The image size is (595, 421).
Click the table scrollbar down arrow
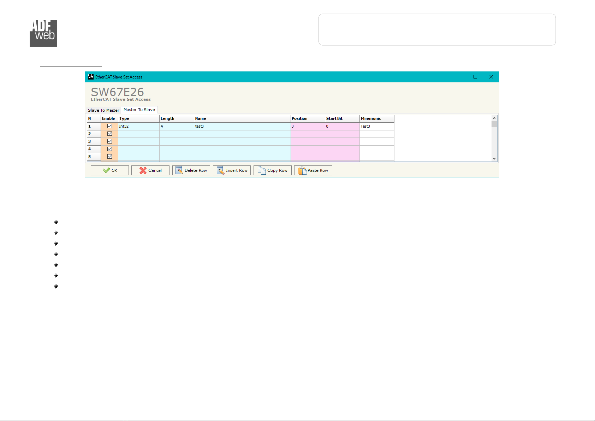494,159
